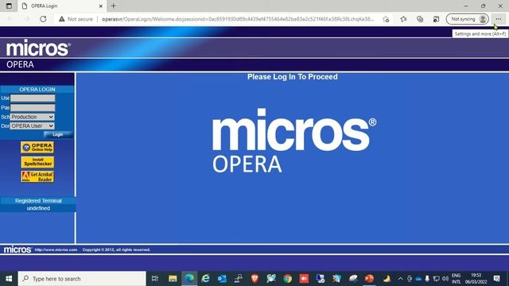Click the Get Acrobat Reader icon
The width and height of the screenshot is (509, 286).
[x=37, y=176]
